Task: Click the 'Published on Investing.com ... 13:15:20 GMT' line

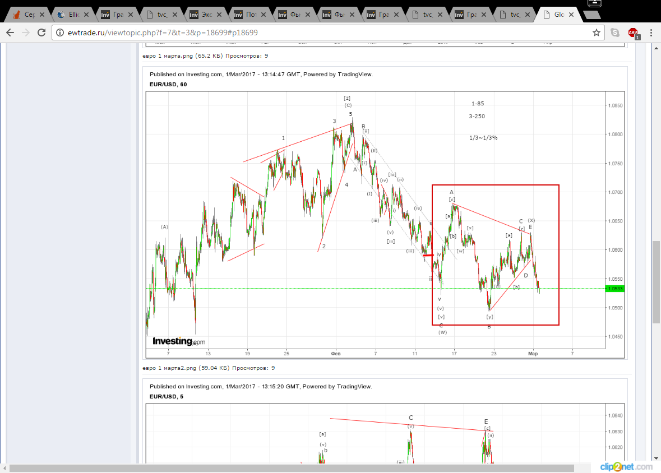Action: (261, 386)
